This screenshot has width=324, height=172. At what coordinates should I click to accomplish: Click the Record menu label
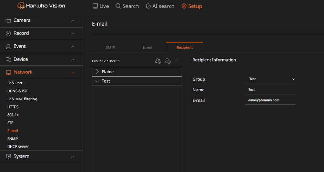pos(21,33)
